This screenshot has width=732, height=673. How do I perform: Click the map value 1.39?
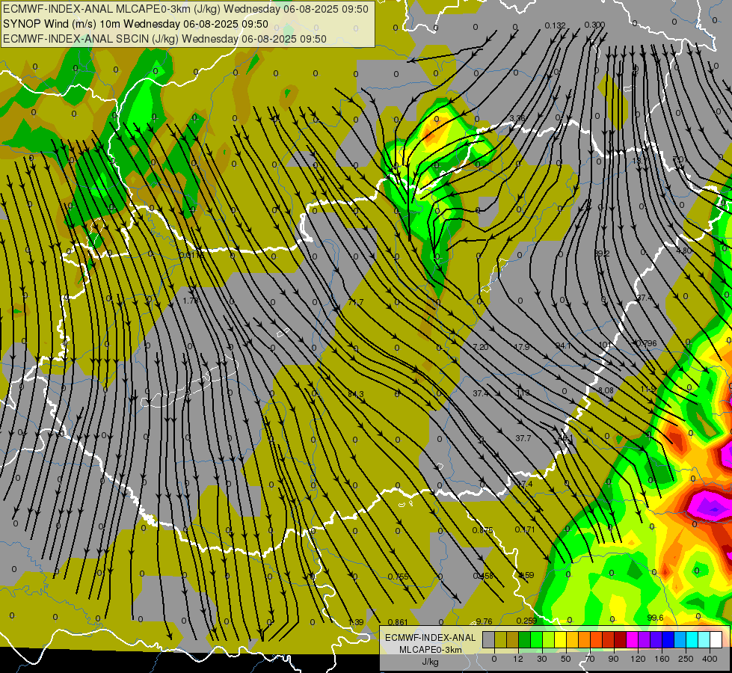(356, 622)
